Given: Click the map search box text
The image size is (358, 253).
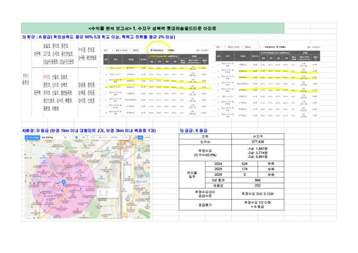Looking at the screenshot, I should [48, 138].
